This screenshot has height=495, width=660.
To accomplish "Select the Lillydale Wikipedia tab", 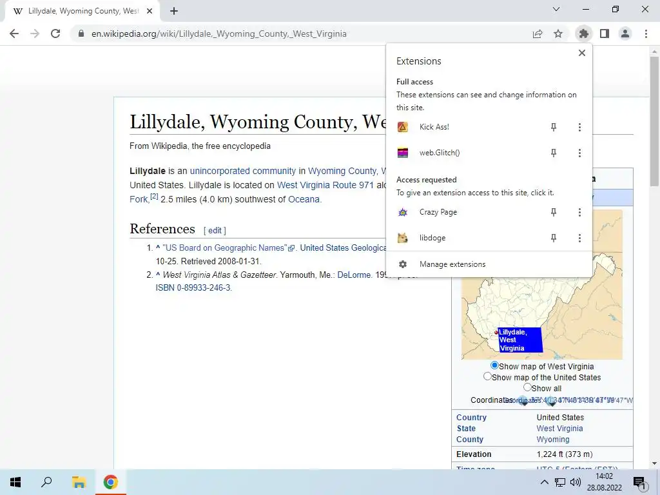I will coord(82,11).
